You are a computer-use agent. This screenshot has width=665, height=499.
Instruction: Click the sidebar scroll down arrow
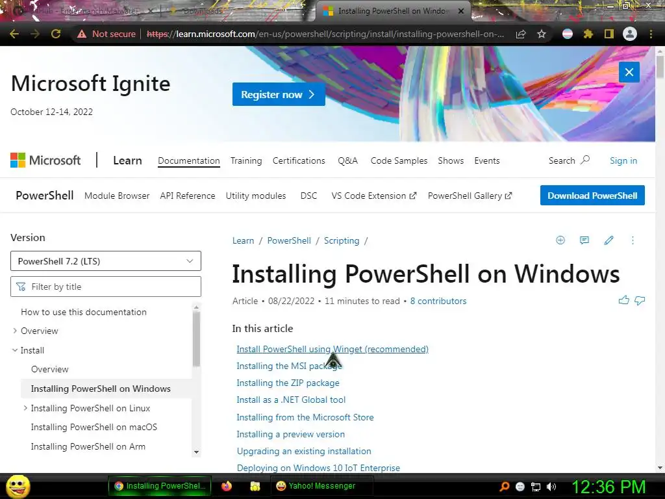point(196,452)
